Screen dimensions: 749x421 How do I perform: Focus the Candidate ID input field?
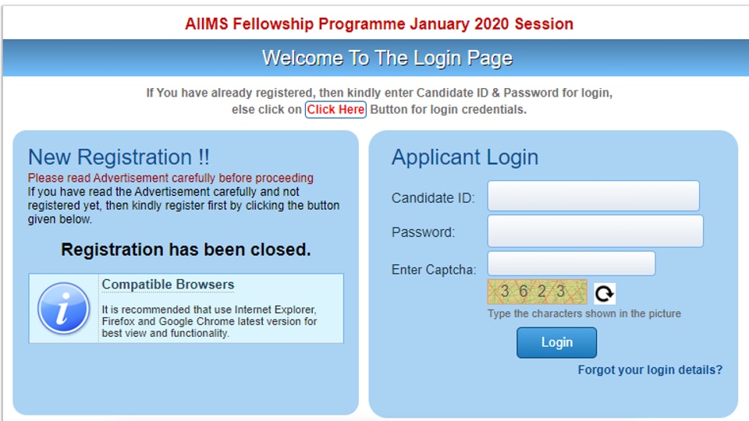pyautogui.click(x=593, y=196)
